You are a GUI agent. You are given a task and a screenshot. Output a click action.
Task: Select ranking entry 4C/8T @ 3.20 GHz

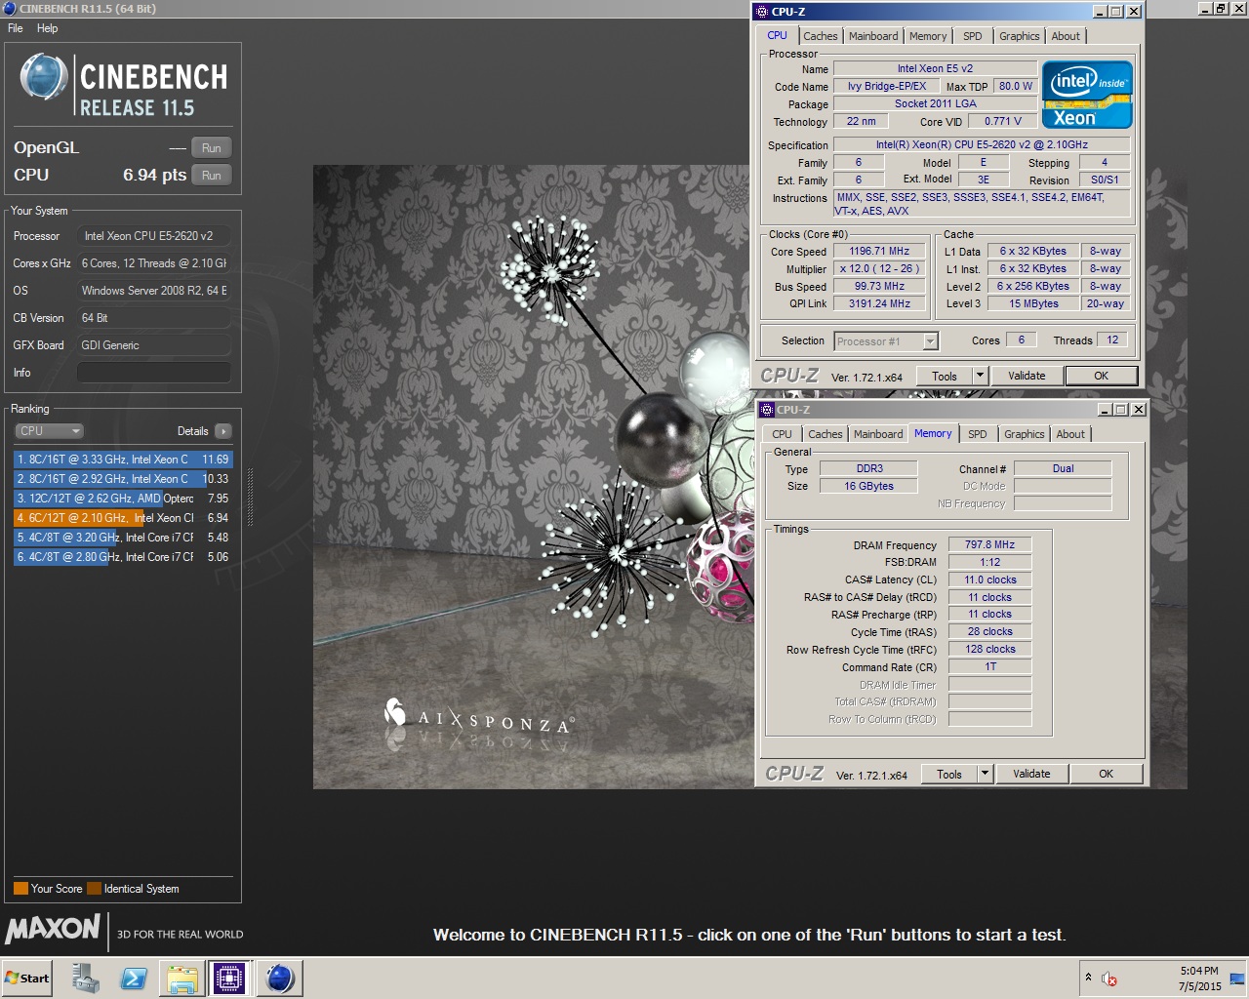pos(123,537)
